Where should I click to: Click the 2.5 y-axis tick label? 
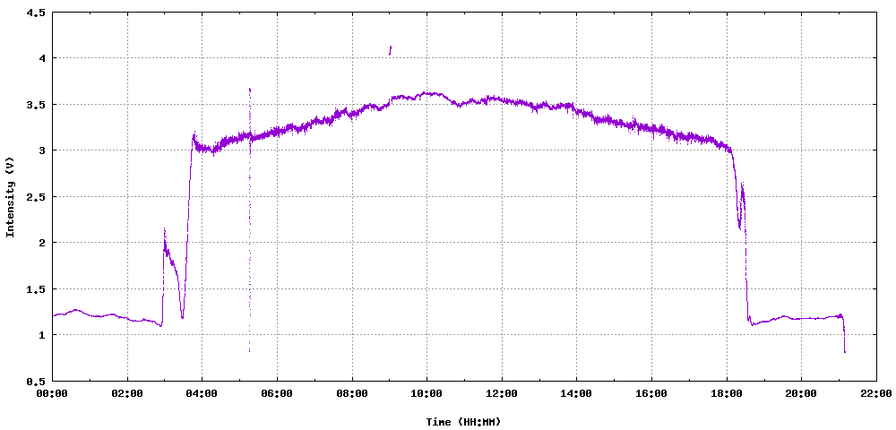[36, 197]
